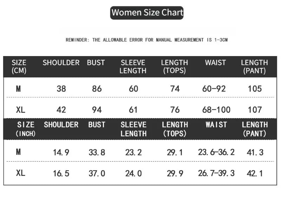Select the SIZE (CM) column header
The width and height of the screenshot is (281, 205).
click(x=19, y=67)
